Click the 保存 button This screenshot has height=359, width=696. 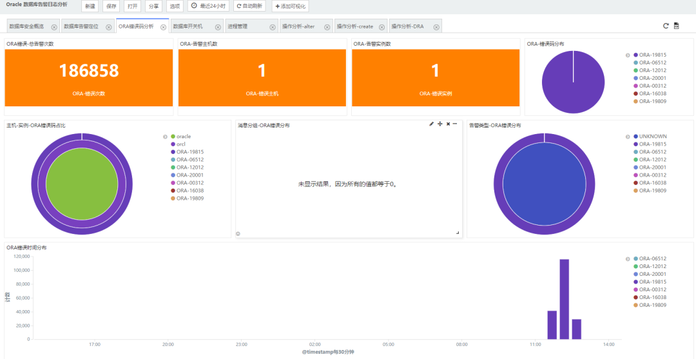(111, 6)
